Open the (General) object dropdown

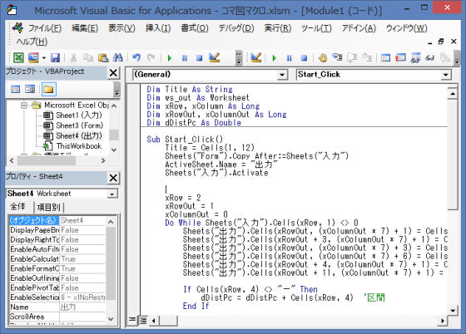(x=282, y=75)
